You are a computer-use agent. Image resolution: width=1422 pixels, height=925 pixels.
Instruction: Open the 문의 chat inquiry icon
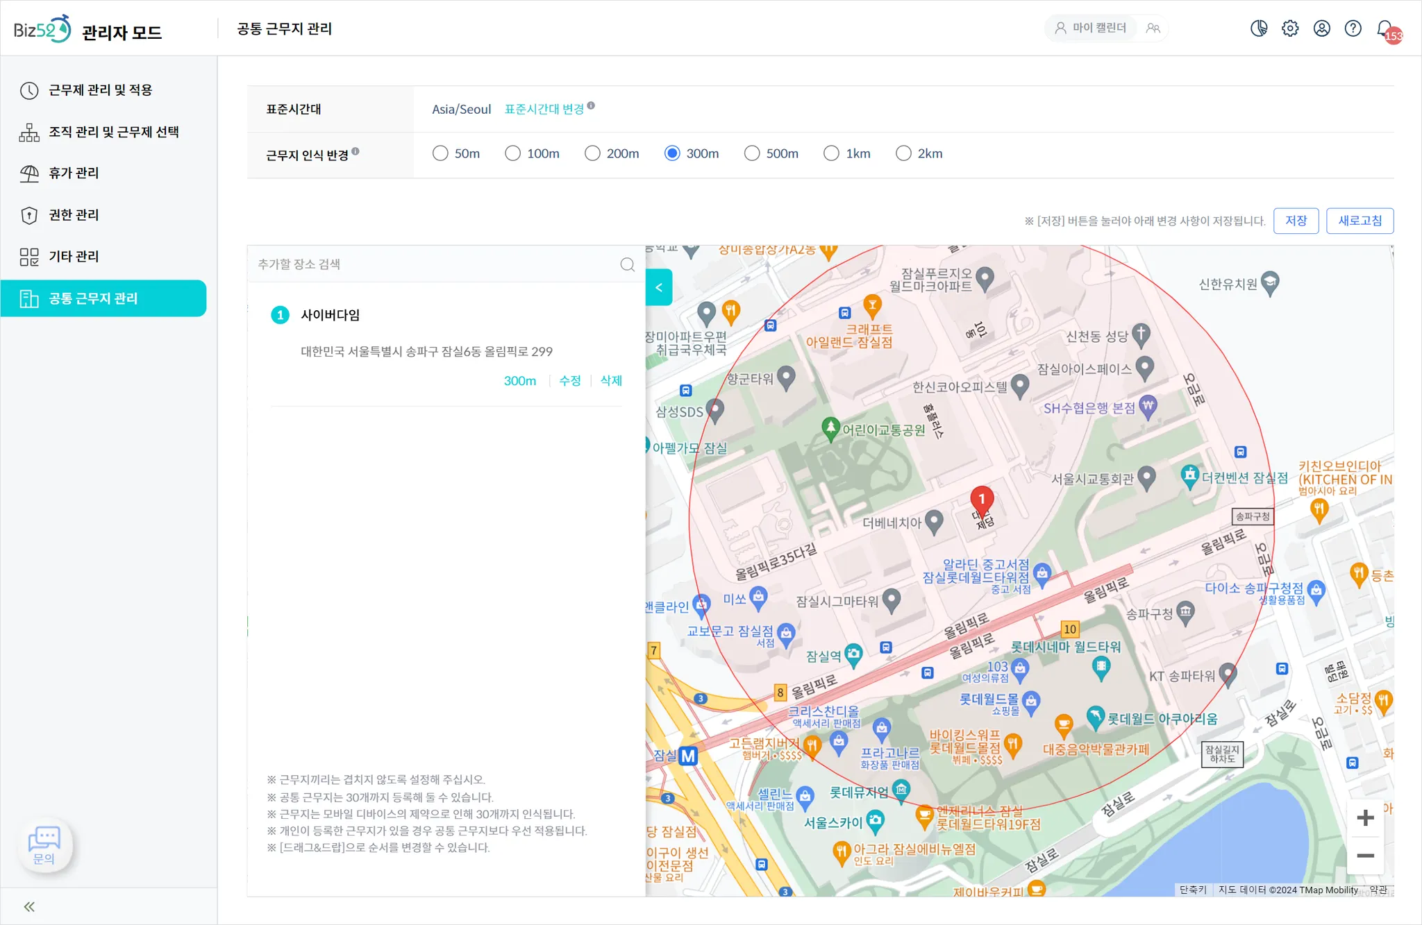[x=44, y=845]
